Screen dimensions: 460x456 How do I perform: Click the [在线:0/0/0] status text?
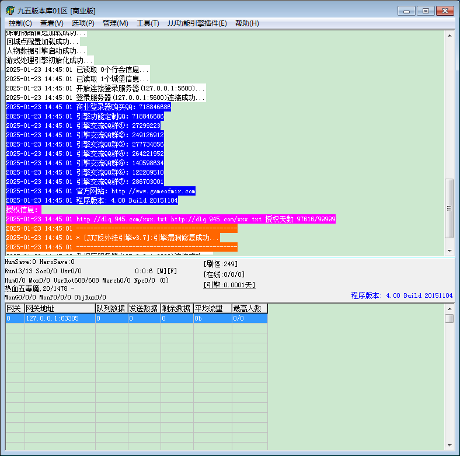tap(224, 274)
